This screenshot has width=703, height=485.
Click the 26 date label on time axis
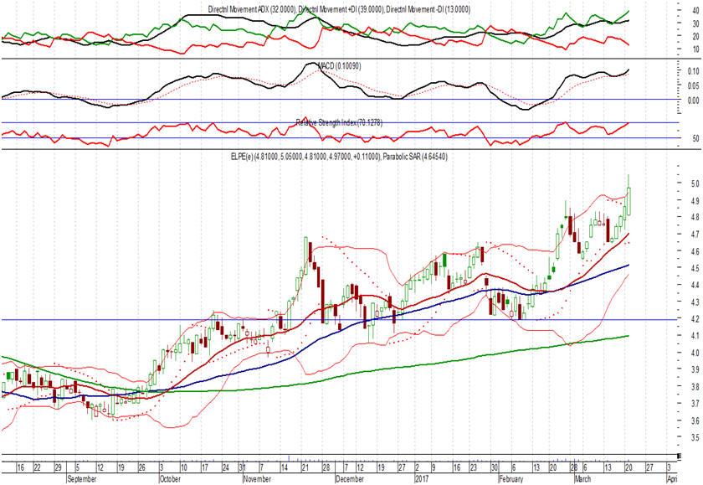click(141, 468)
